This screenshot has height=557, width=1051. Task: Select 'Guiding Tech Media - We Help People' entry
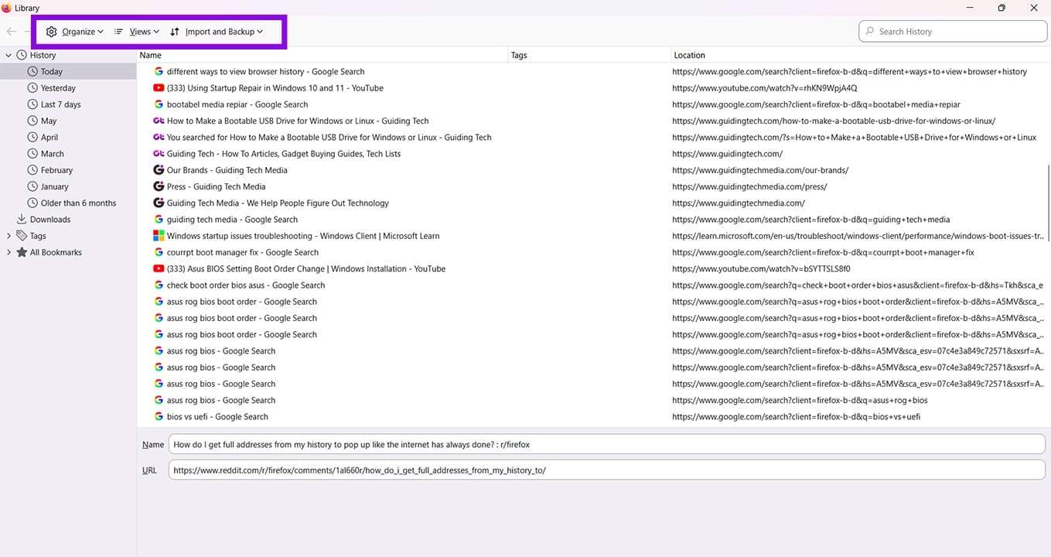278,203
